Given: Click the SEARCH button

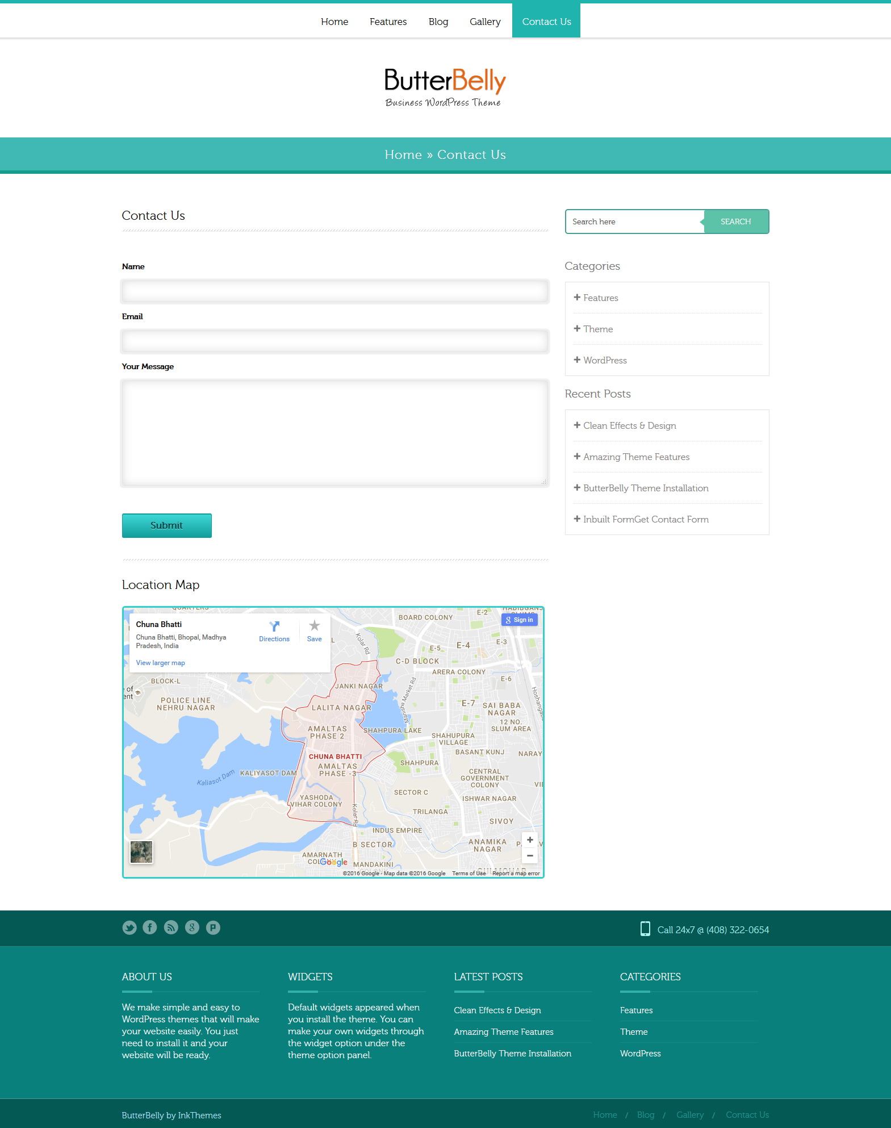Looking at the screenshot, I should pyautogui.click(x=736, y=222).
